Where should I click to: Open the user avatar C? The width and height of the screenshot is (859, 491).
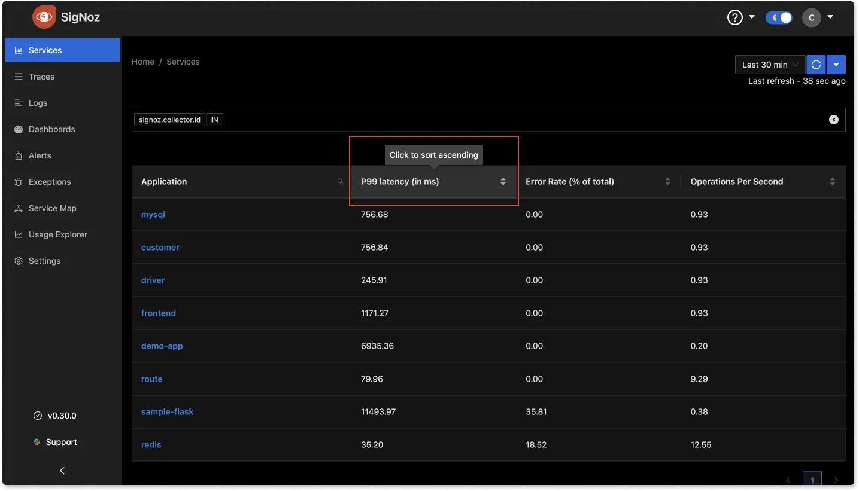(x=811, y=17)
